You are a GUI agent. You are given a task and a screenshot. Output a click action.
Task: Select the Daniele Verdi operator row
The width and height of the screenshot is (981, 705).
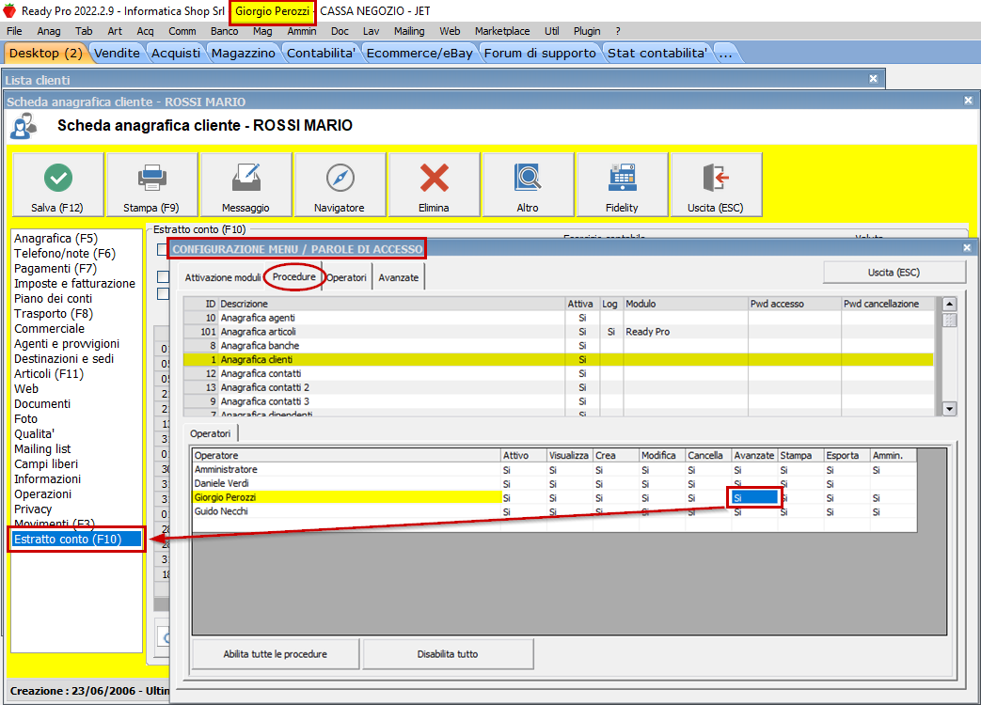point(554,483)
